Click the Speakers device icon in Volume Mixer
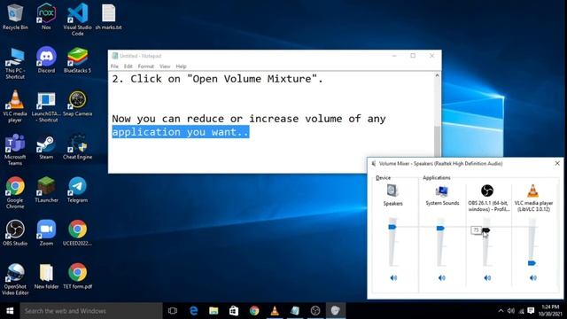The height and width of the screenshot is (319, 567). (x=392, y=191)
